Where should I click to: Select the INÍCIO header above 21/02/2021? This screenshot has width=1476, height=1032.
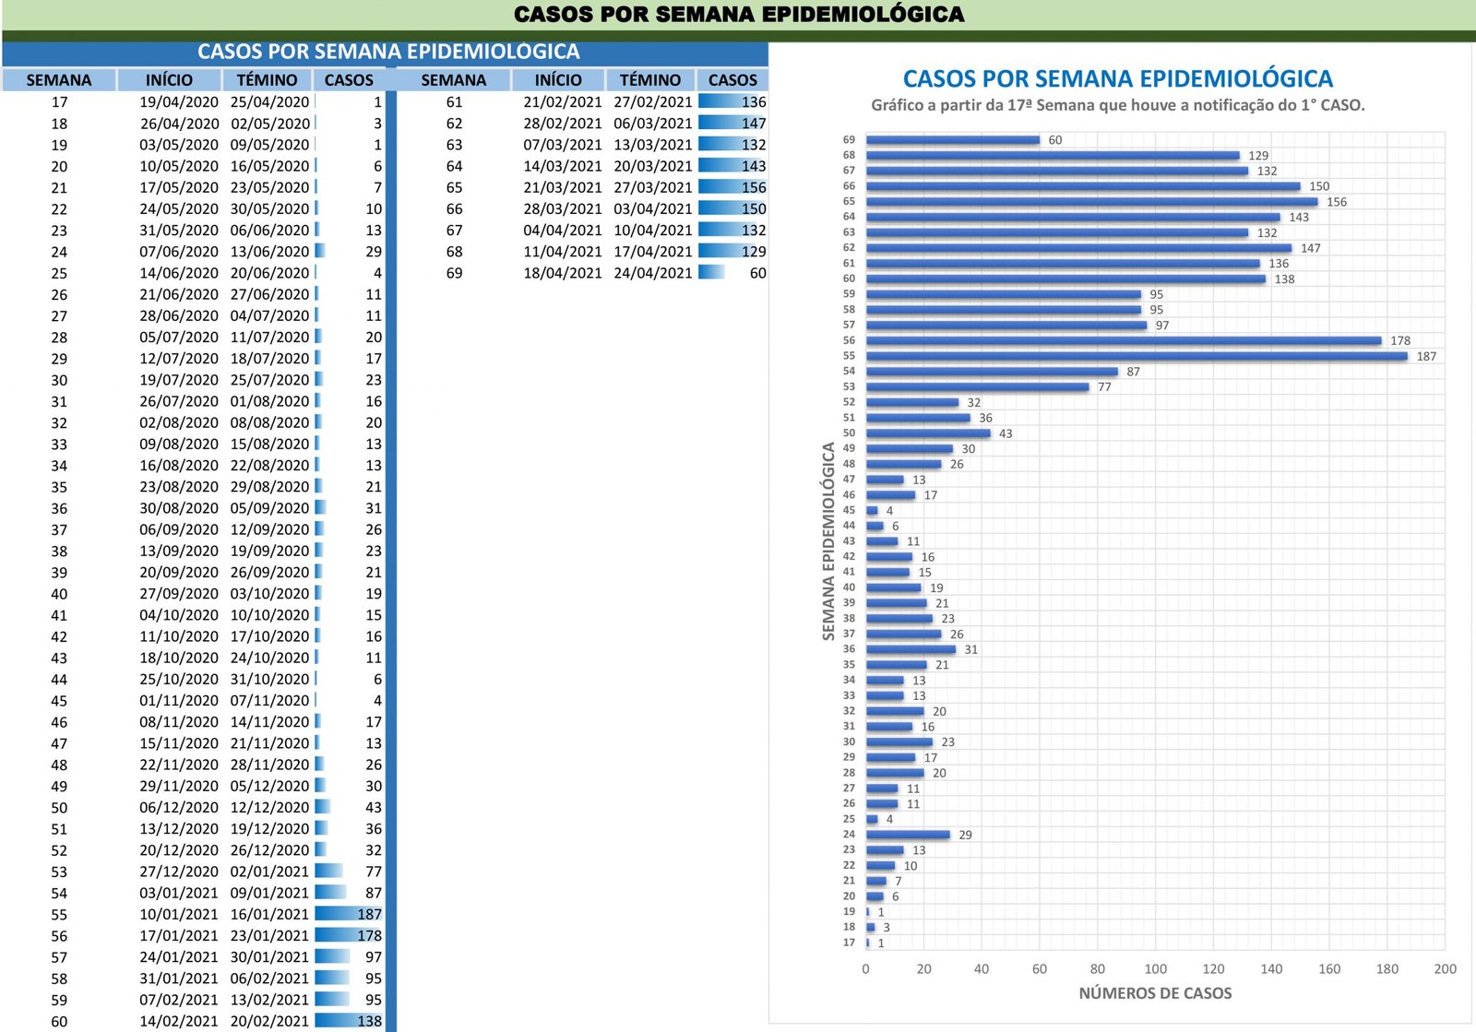point(558,80)
